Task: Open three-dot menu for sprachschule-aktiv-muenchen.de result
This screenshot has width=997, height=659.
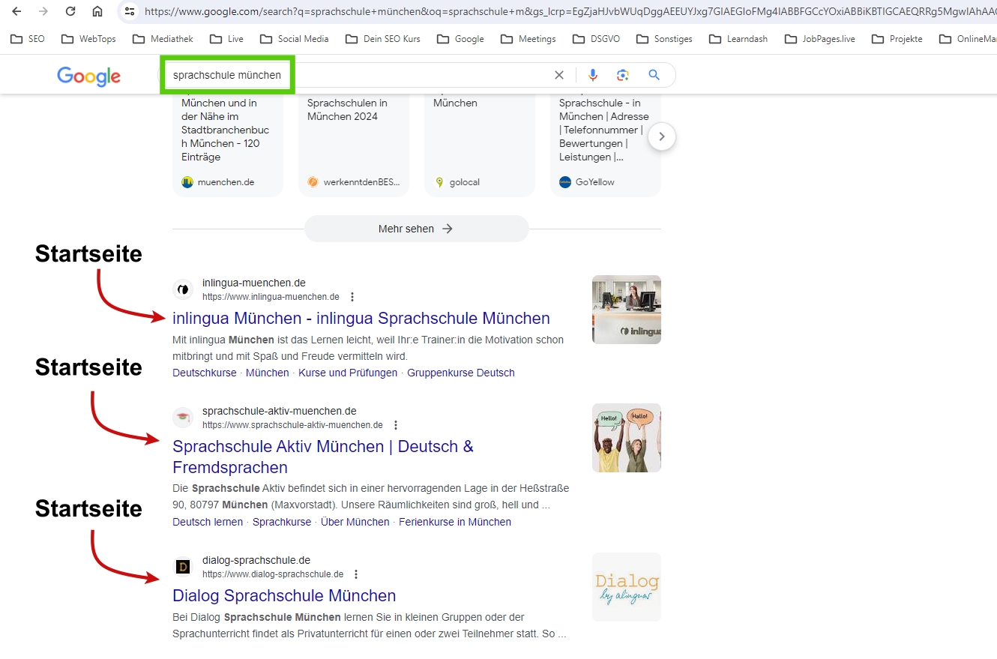Action: point(396,425)
